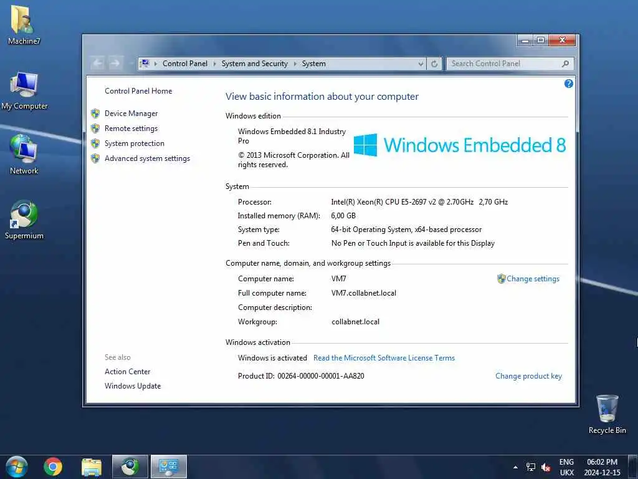Image resolution: width=638 pixels, height=479 pixels.
Task: Click shield icon beside Advanced system settings
Action: pos(95,158)
